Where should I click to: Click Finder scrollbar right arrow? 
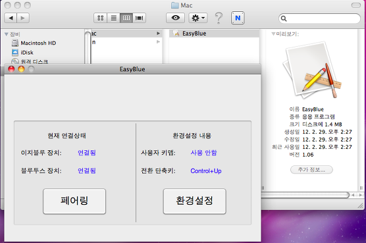pos(361,195)
